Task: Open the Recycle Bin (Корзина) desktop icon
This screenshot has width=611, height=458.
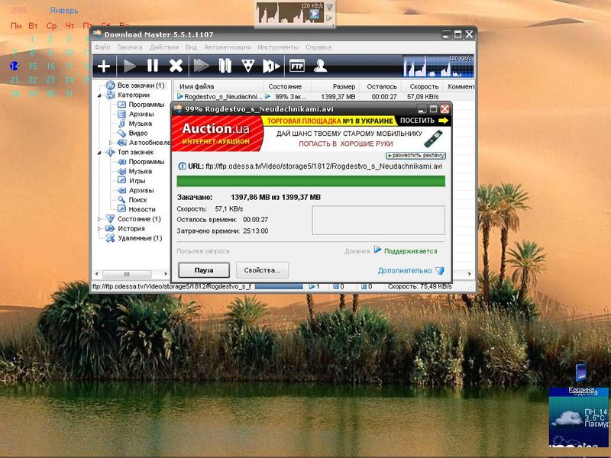Action: 581,374
